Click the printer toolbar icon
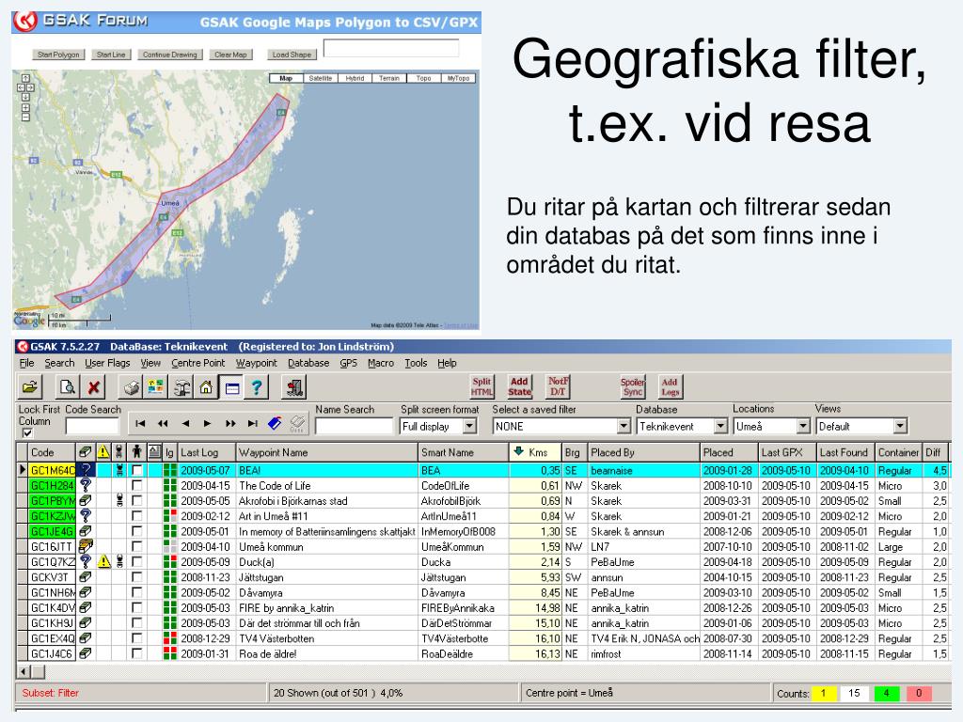963x722 pixels. (x=131, y=387)
